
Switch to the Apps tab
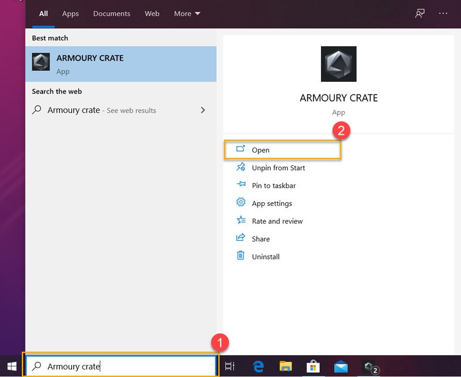point(70,13)
